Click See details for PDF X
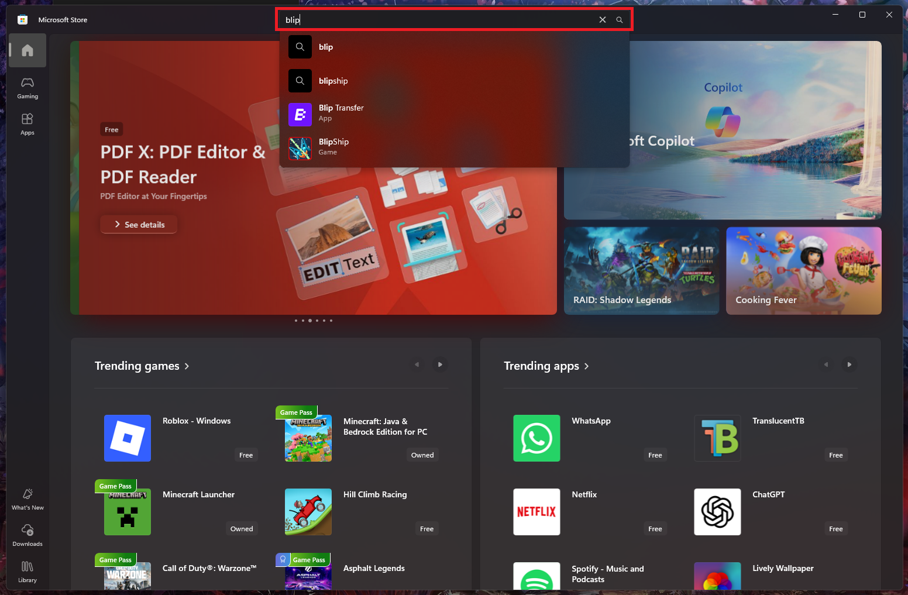Screen dimensions: 908x595 [139, 225]
